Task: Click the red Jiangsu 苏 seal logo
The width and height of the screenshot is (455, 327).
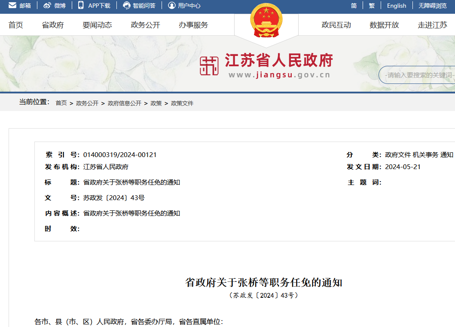Action: point(209,66)
